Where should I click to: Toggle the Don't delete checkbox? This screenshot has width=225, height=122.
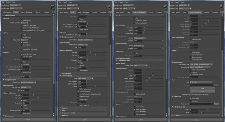(191, 99)
